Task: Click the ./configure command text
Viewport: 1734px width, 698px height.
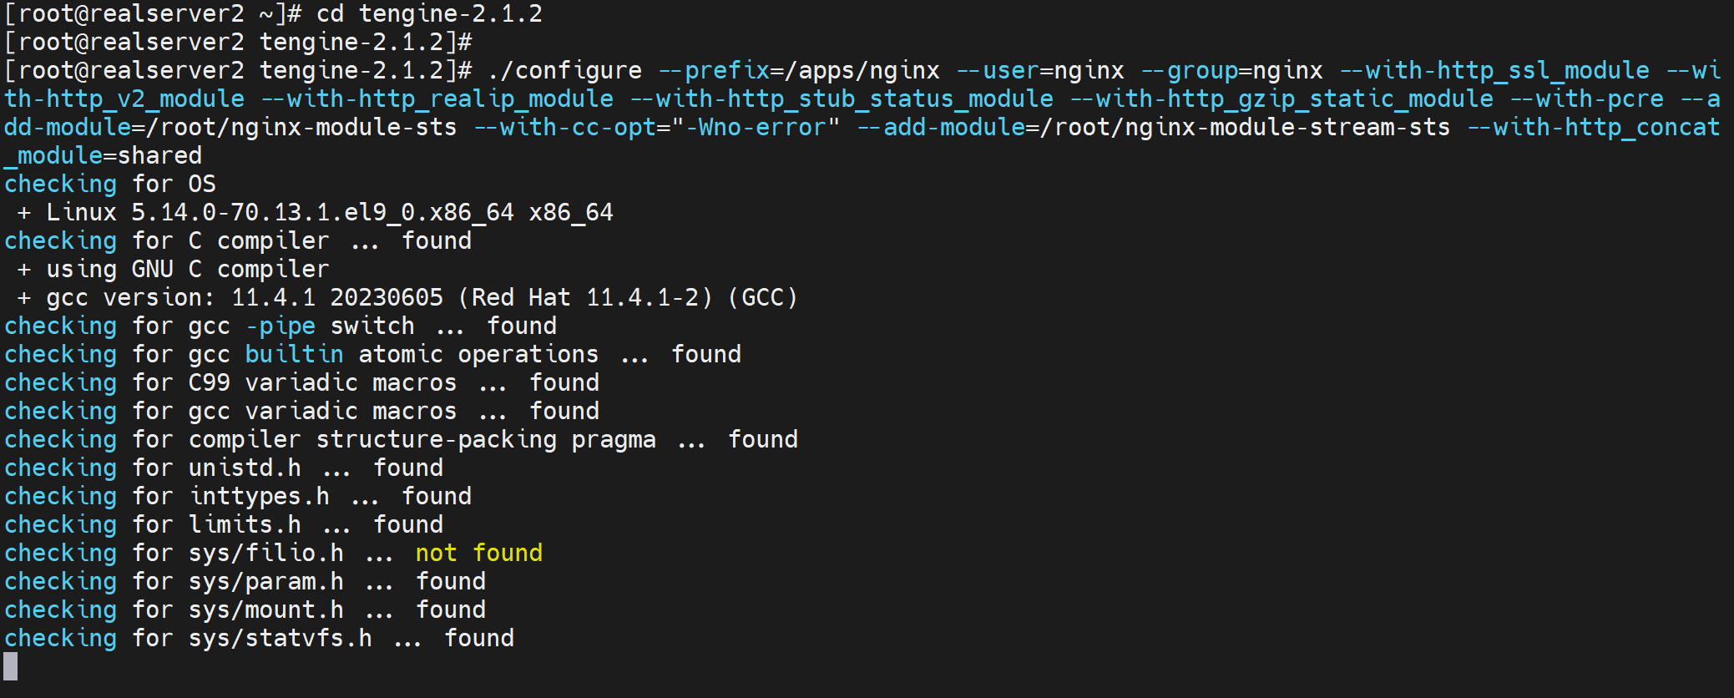Action: click(x=564, y=70)
